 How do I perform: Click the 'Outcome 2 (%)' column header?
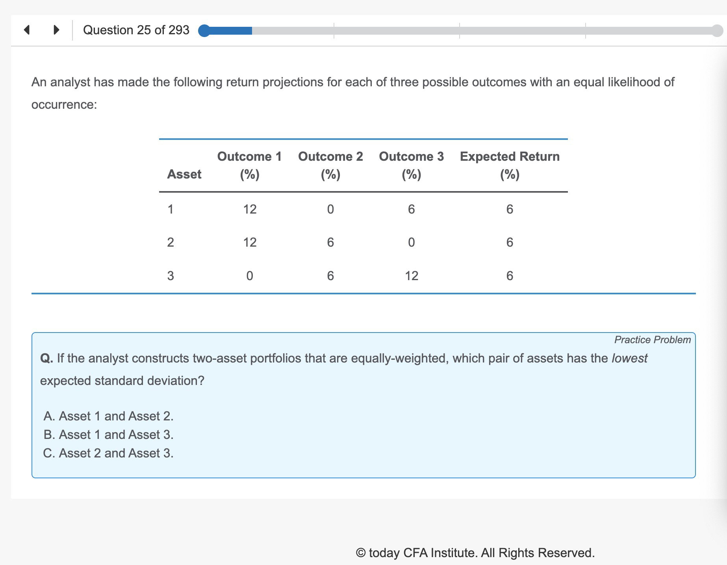pos(330,165)
